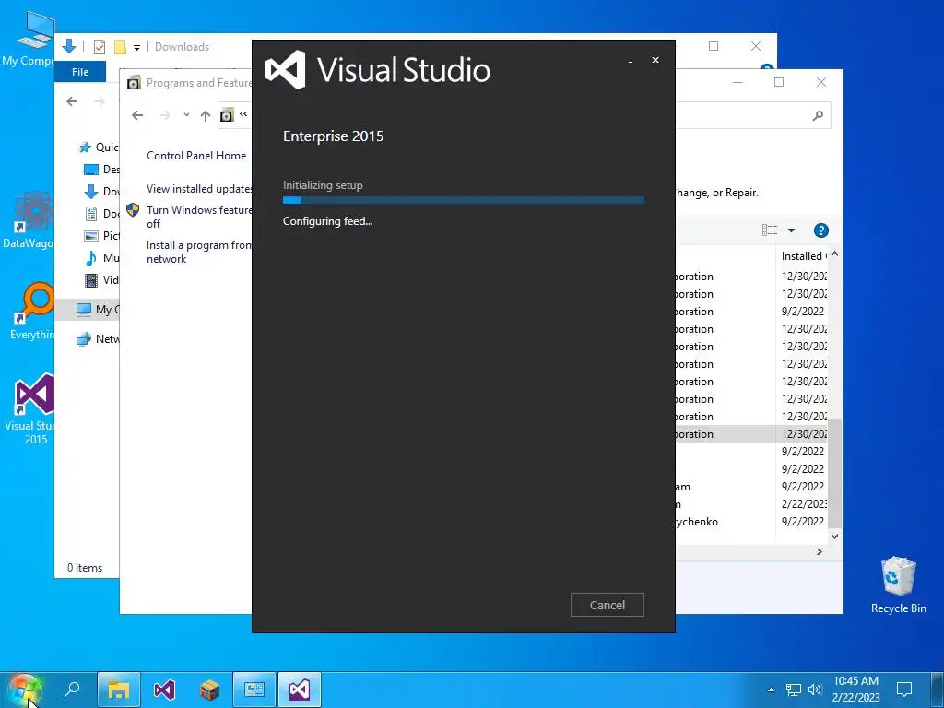Select the row dated 2/22/2023
This screenshot has height=708, width=944.
751,504
